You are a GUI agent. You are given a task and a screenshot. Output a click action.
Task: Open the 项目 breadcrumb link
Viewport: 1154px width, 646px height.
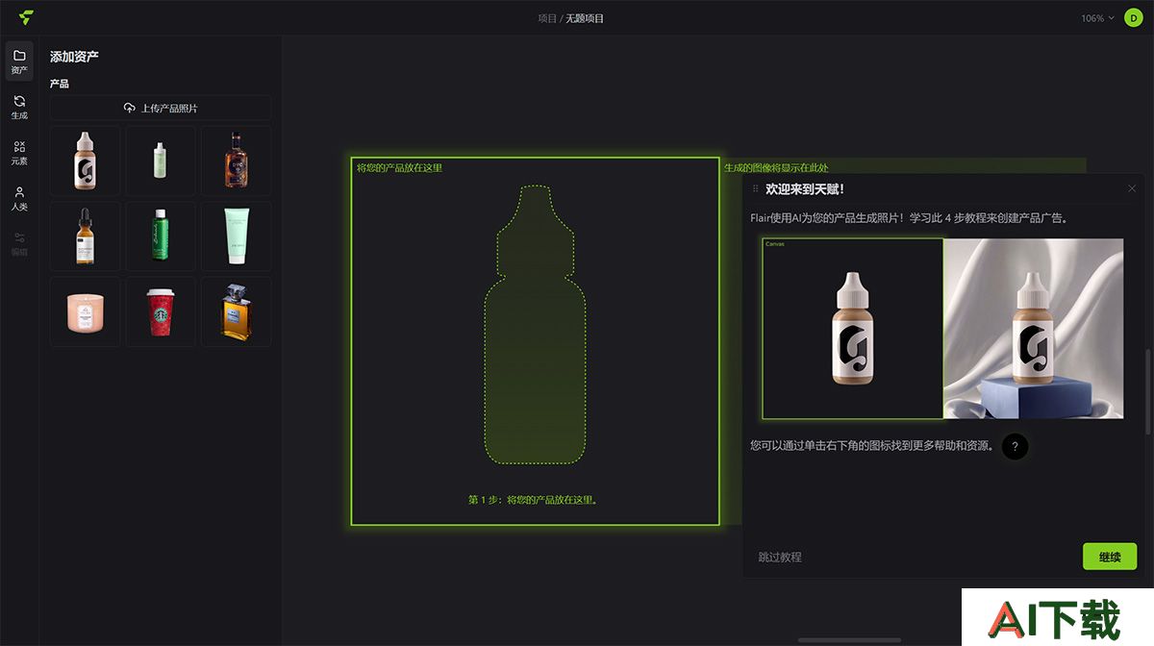(x=547, y=18)
